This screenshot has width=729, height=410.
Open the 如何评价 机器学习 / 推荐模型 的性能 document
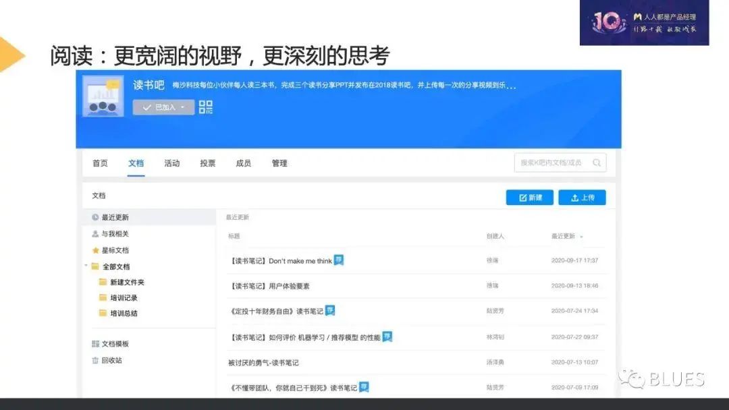point(305,338)
